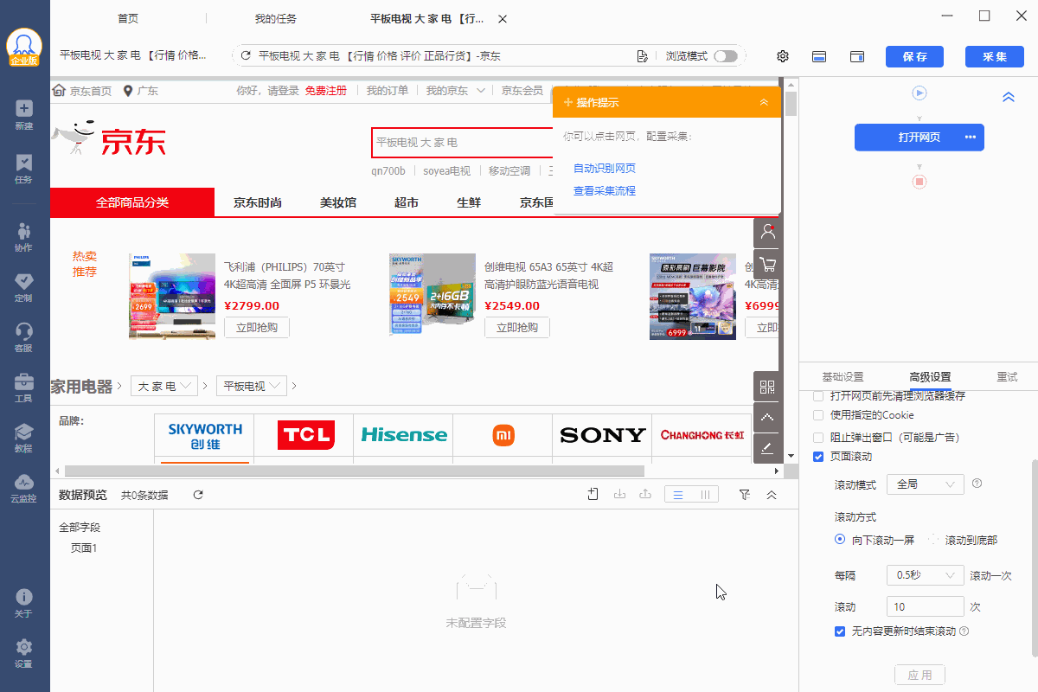Uncheck 无内容更新时结束滚动
The image size is (1038, 692).
click(840, 631)
